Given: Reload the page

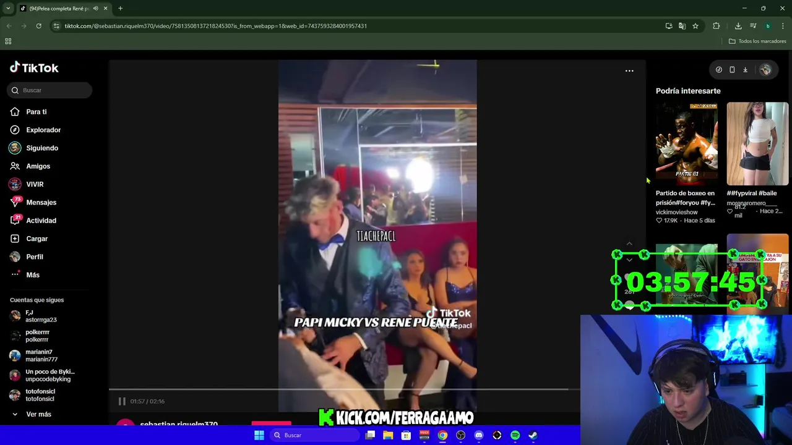Looking at the screenshot, I should (x=38, y=26).
